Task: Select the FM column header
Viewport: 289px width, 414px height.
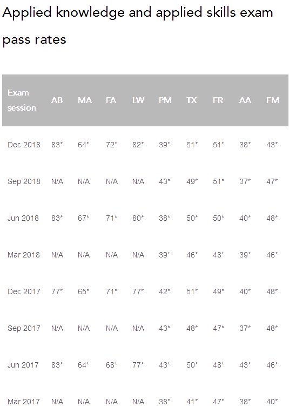Action: coord(273,100)
